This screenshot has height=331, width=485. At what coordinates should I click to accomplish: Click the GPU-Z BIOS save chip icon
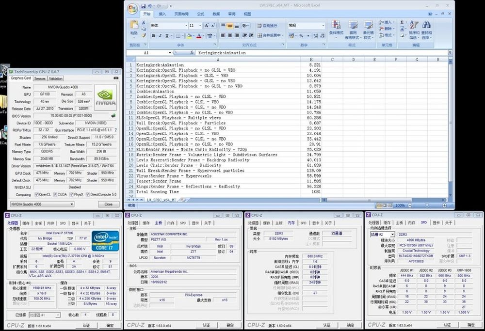click(113, 116)
